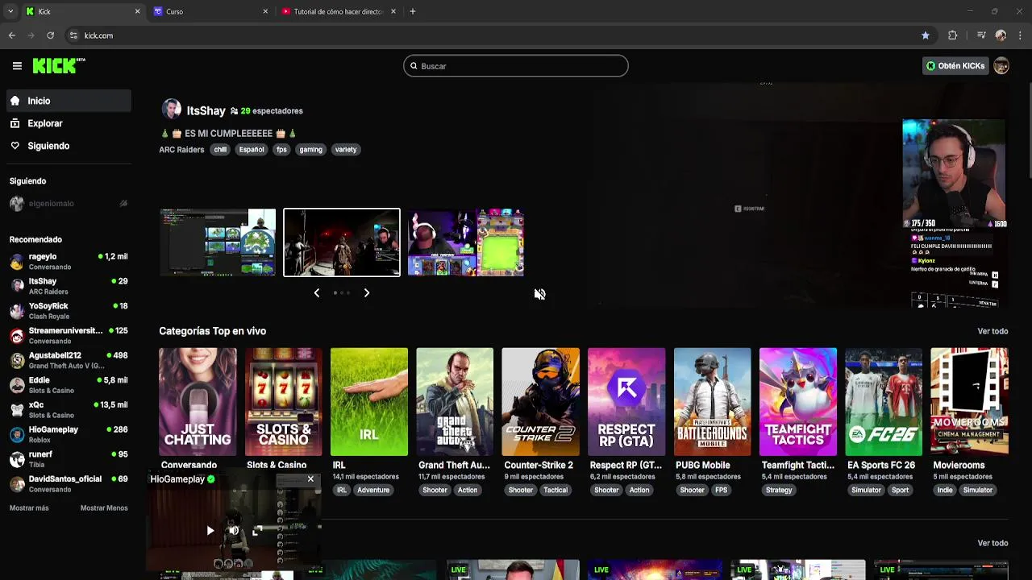Open HioGameplay in recommended list

pos(69,434)
